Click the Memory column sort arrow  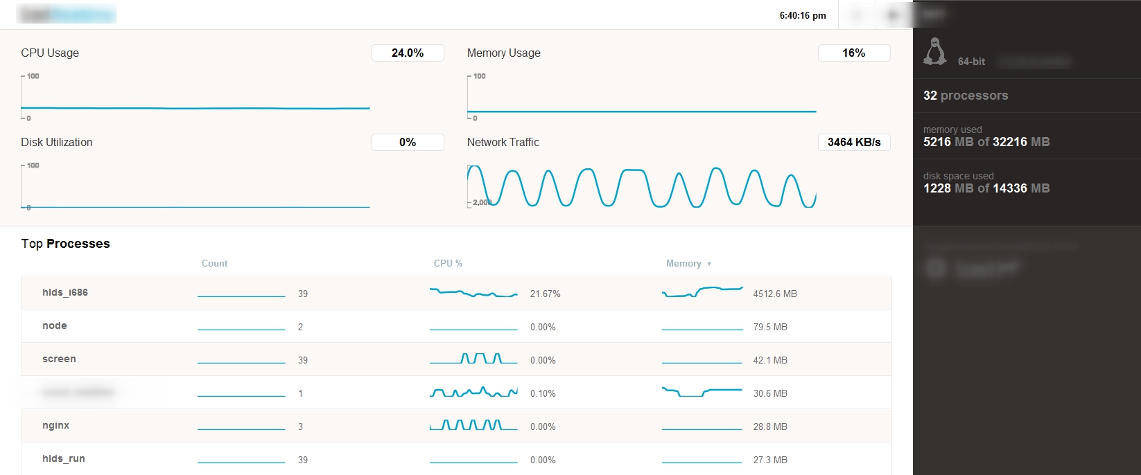click(x=709, y=264)
